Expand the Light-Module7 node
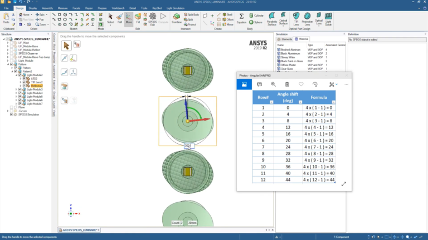 pos(16,104)
